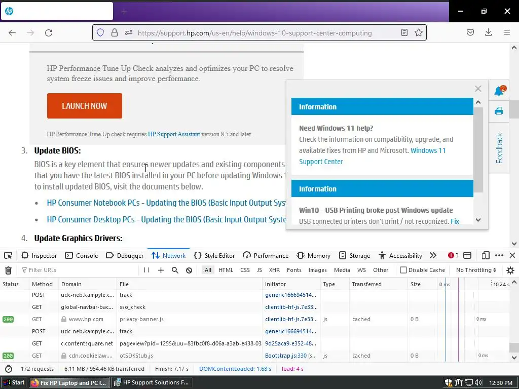Filter network requests by CSS

click(245, 270)
